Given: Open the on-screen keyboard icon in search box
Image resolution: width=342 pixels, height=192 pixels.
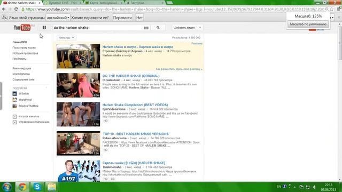Looking at the screenshot, I should 146,28.
